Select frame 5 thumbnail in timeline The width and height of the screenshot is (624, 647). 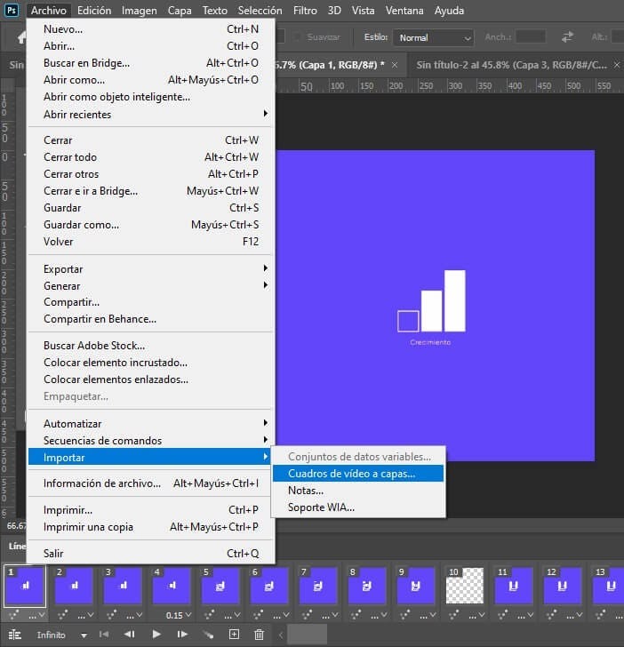(x=220, y=586)
